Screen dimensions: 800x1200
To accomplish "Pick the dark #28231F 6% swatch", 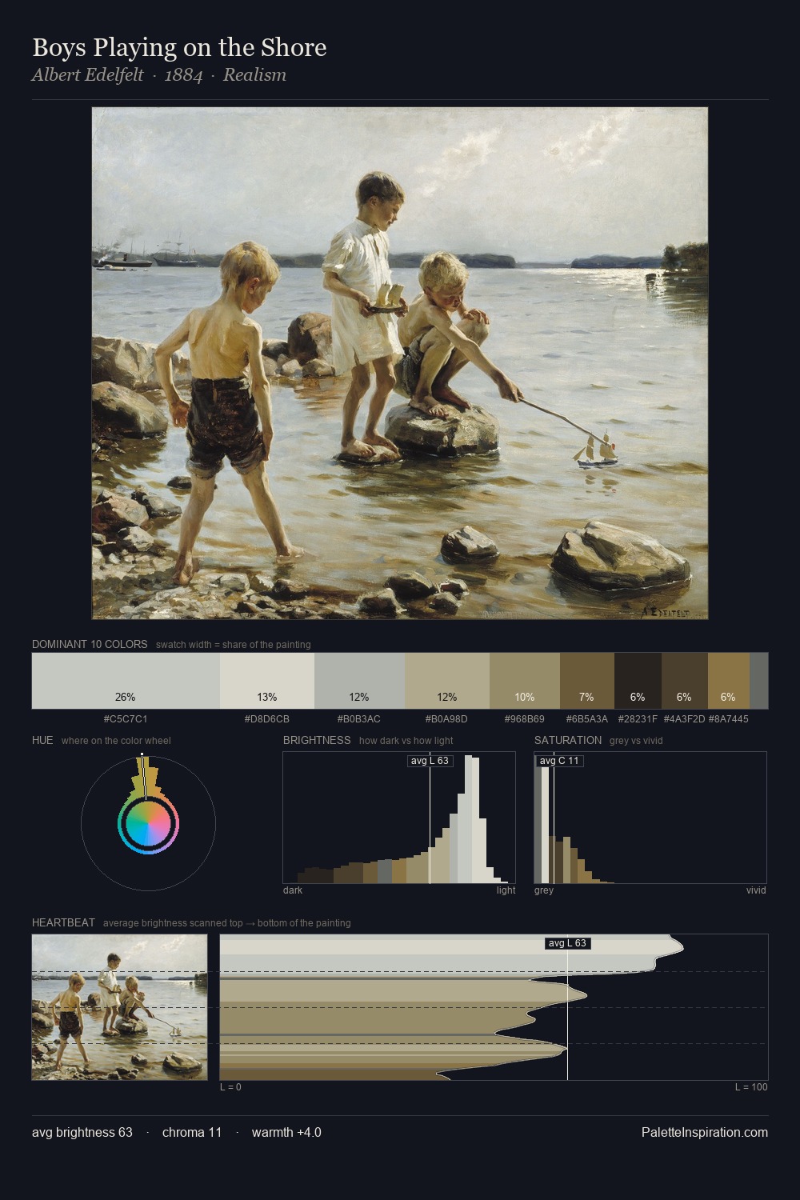I will pos(638,681).
